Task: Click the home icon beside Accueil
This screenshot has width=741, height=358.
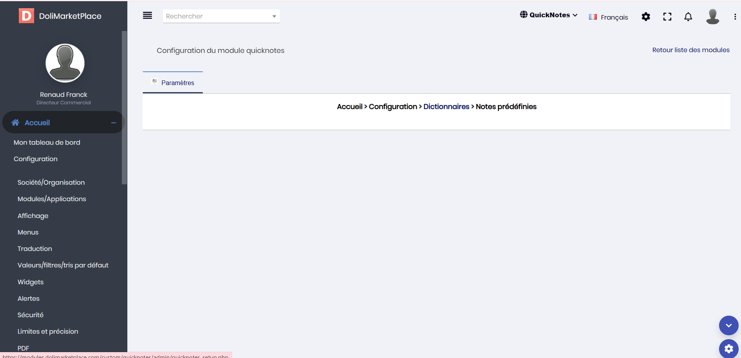Action: tap(15, 122)
